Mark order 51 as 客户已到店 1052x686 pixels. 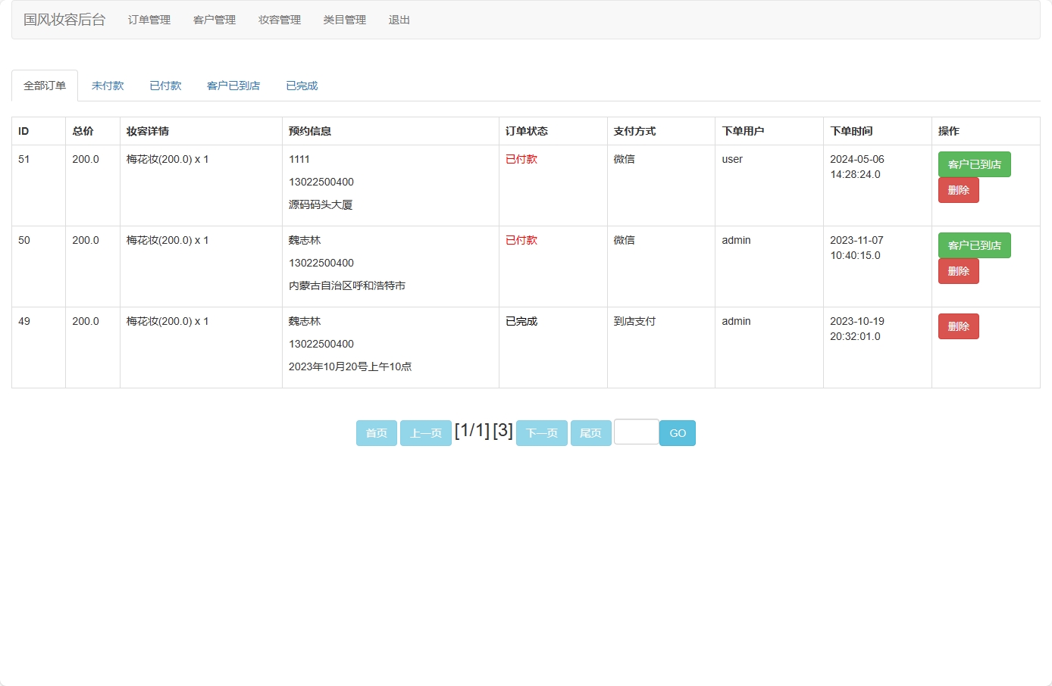[x=974, y=164]
